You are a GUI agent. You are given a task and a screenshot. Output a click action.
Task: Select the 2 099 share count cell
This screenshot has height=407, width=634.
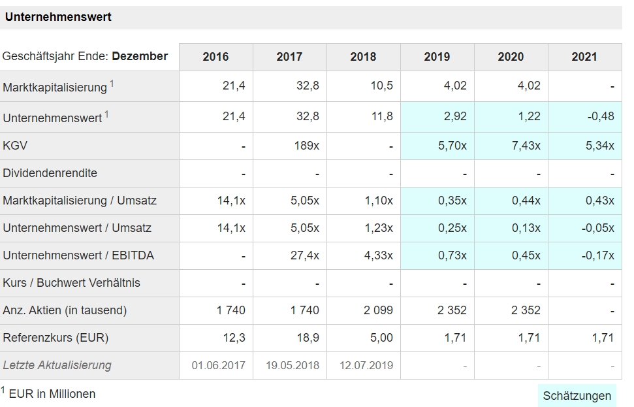tap(379, 310)
